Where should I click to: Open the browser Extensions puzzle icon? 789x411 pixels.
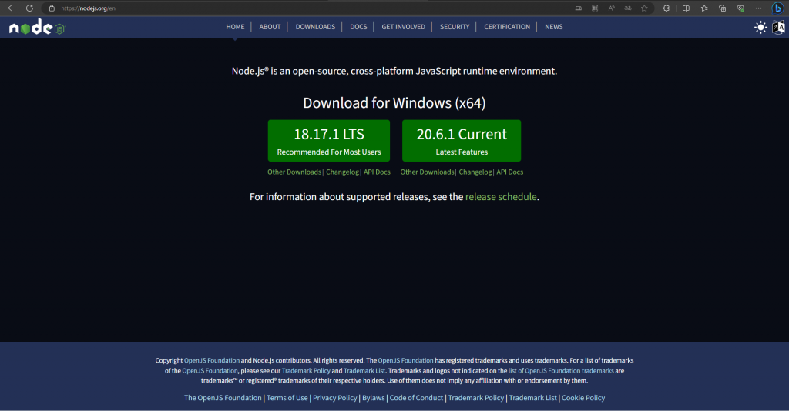tap(666, 8)
